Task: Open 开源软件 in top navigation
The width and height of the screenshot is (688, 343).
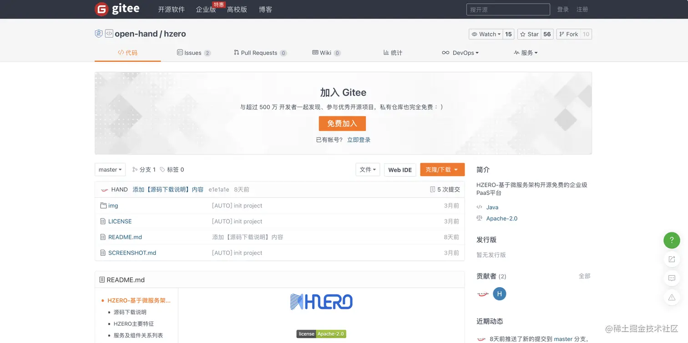Action: point(171,9)
